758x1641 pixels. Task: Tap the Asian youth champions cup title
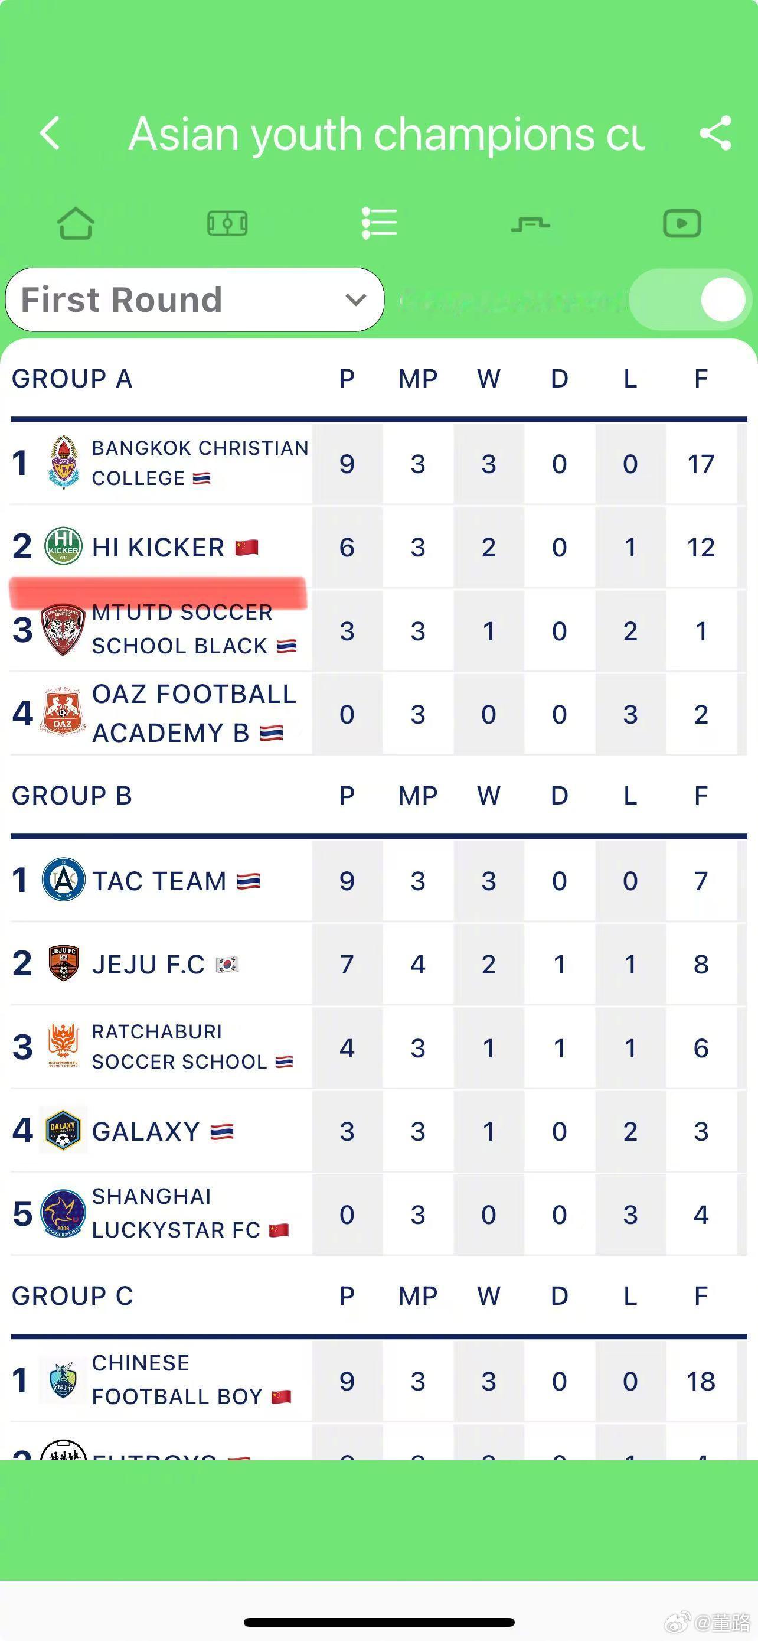click(x=386, y=135)
